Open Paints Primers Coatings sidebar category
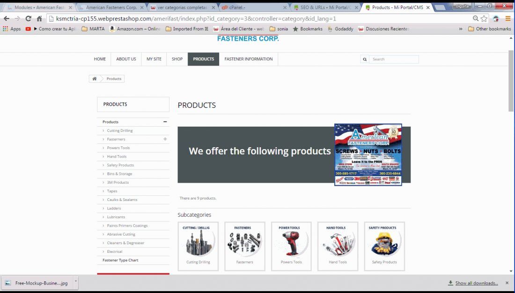 [x=127, y=226]
